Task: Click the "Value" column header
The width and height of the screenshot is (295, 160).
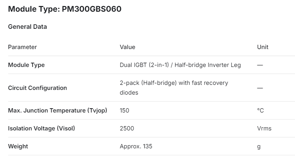Action: point(127,47)
